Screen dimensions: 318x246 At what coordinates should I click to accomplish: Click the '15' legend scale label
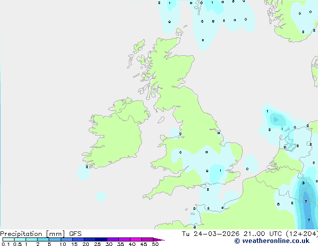[x=74, y=244]
